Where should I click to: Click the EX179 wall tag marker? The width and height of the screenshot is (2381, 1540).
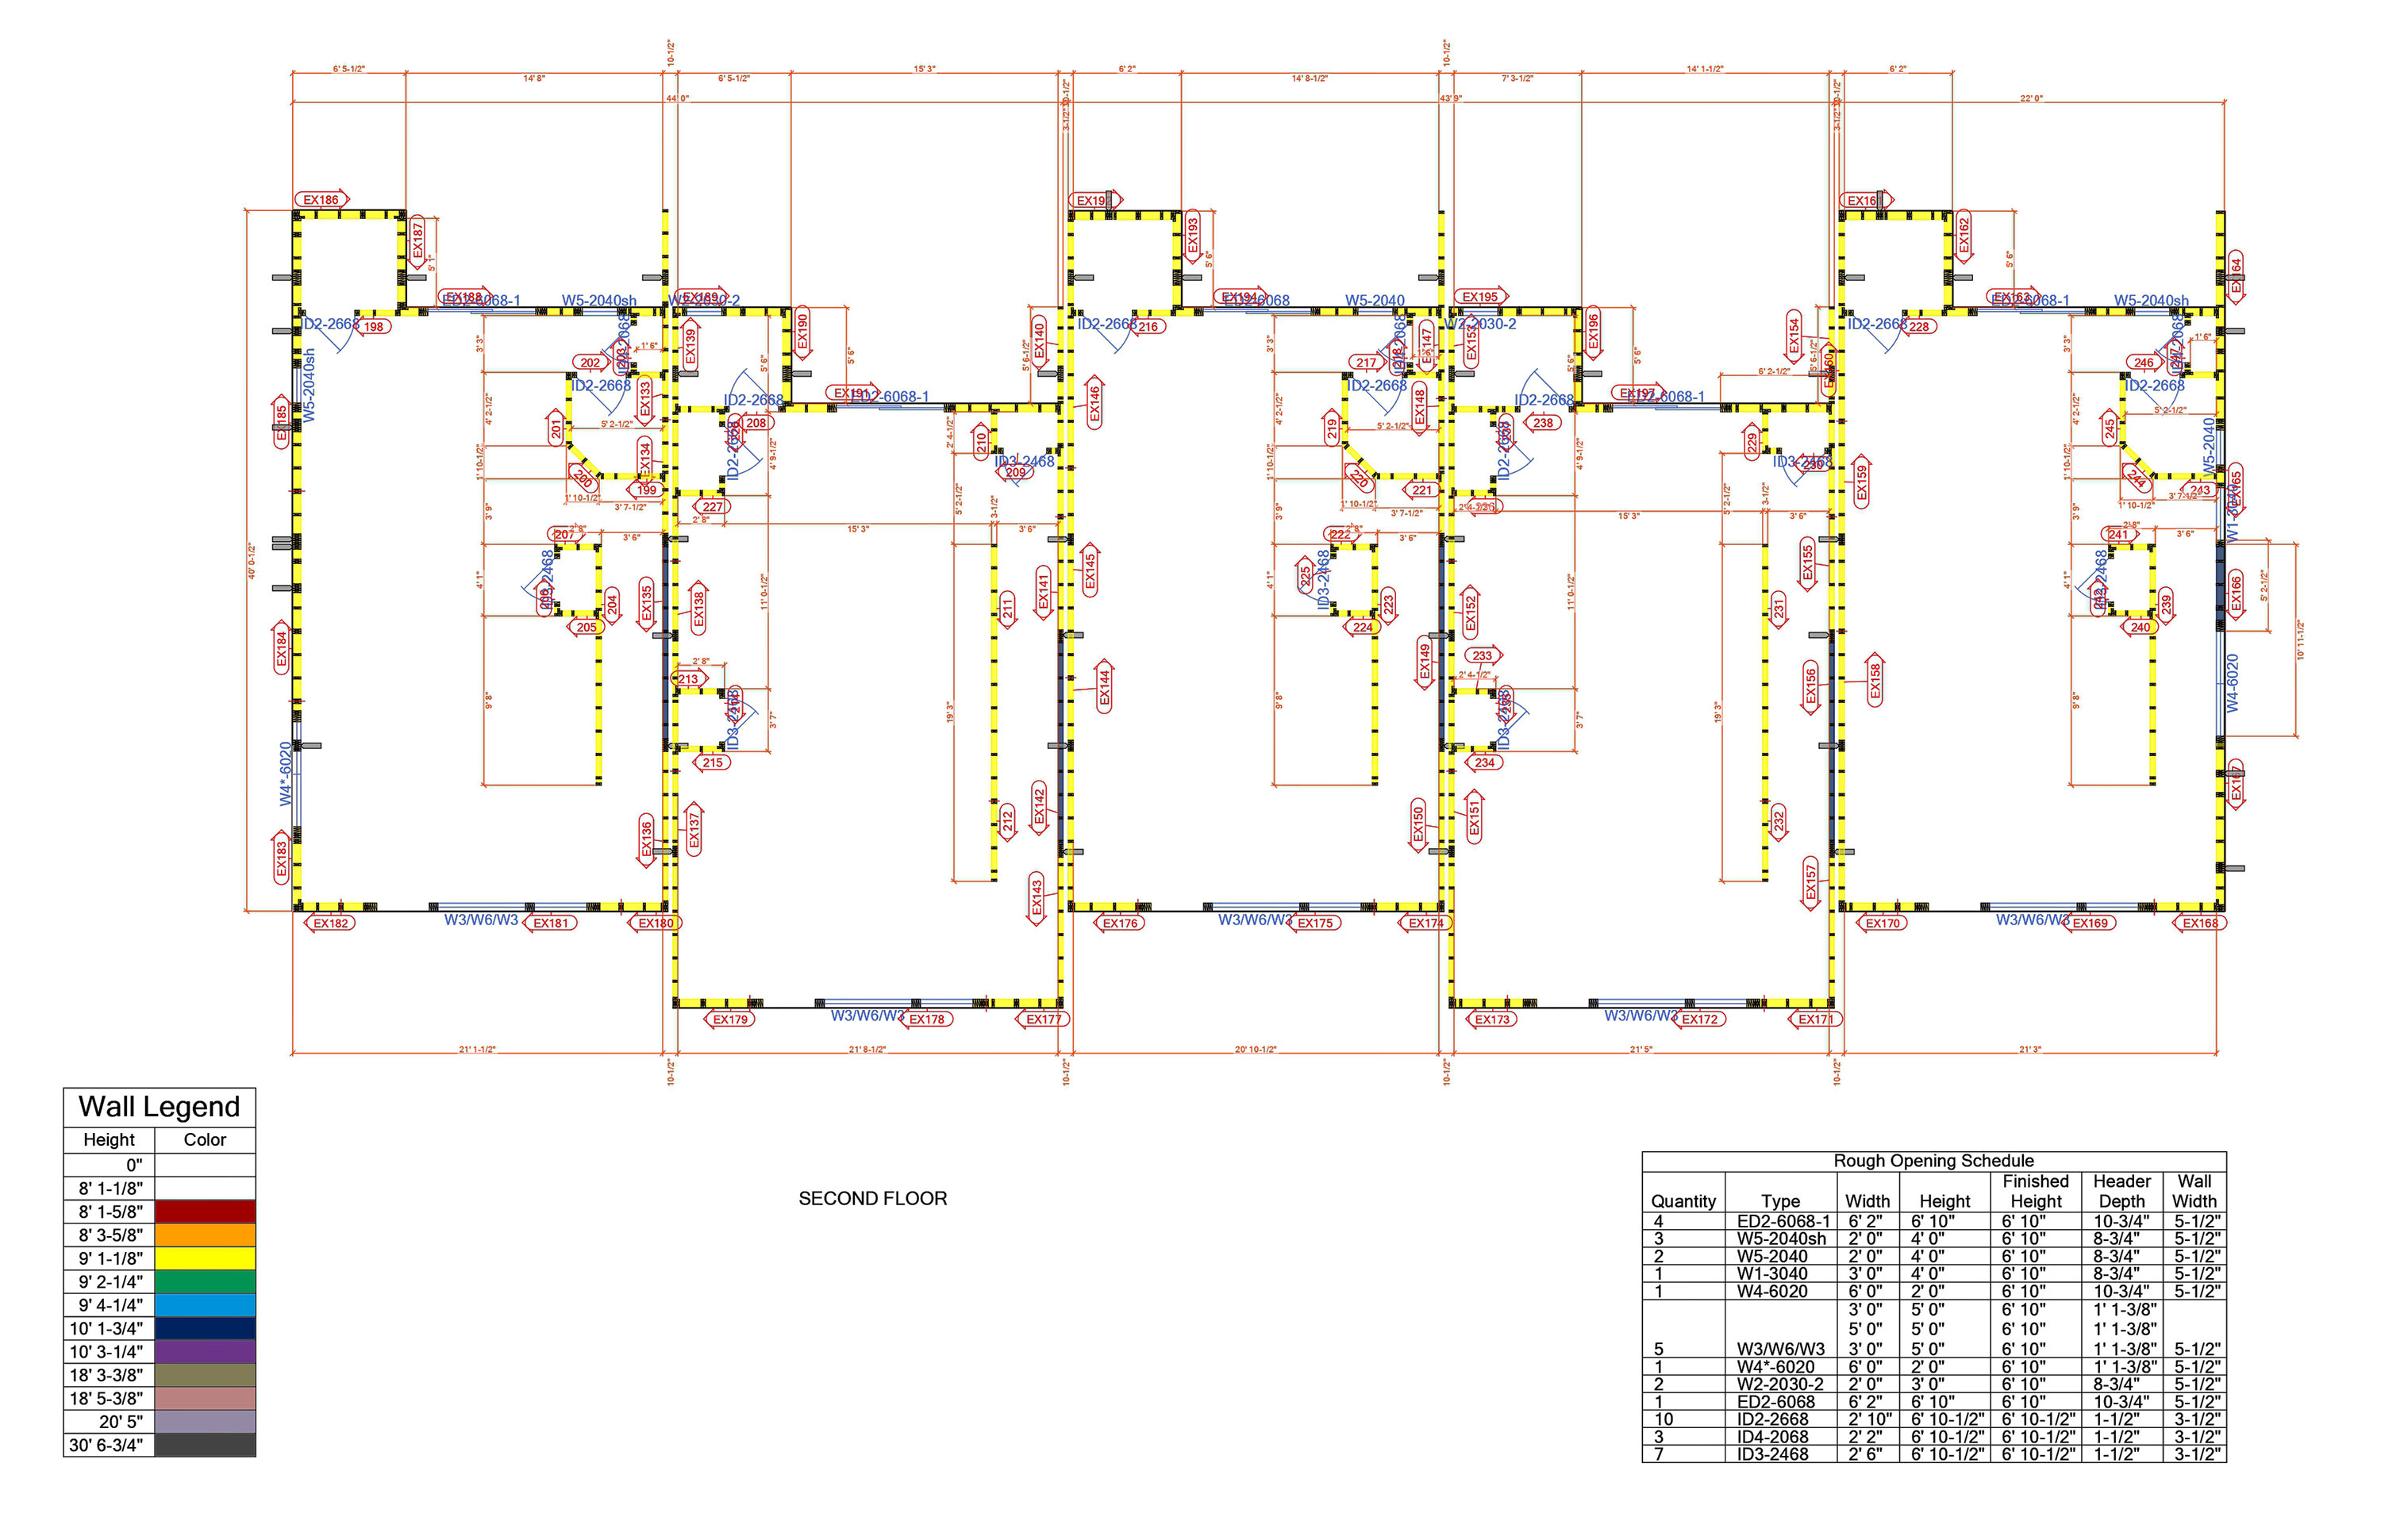[x=730, y=1020]
